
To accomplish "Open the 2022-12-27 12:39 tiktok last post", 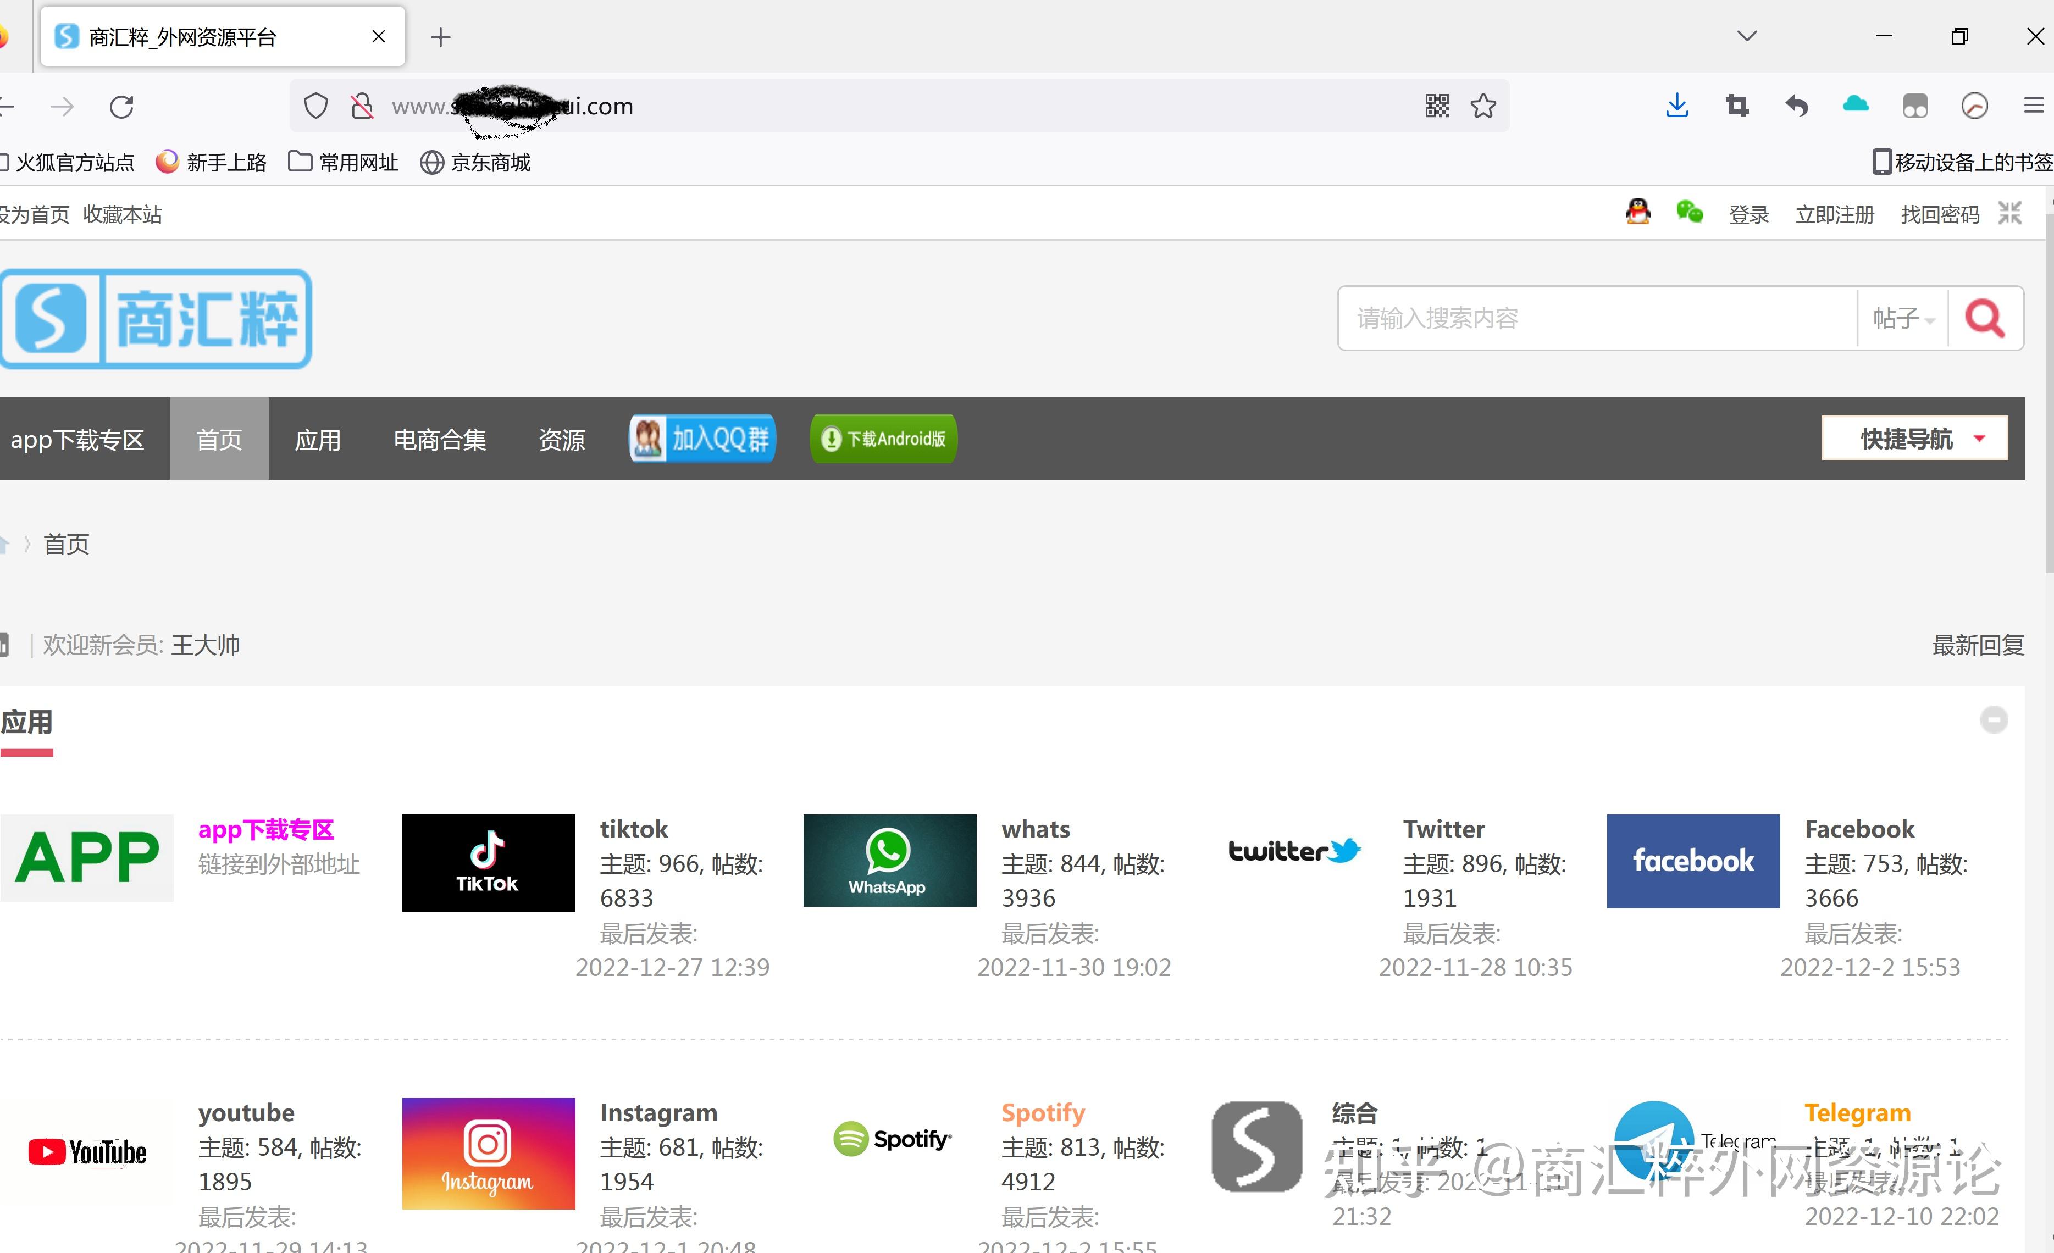I will (672, 967).
